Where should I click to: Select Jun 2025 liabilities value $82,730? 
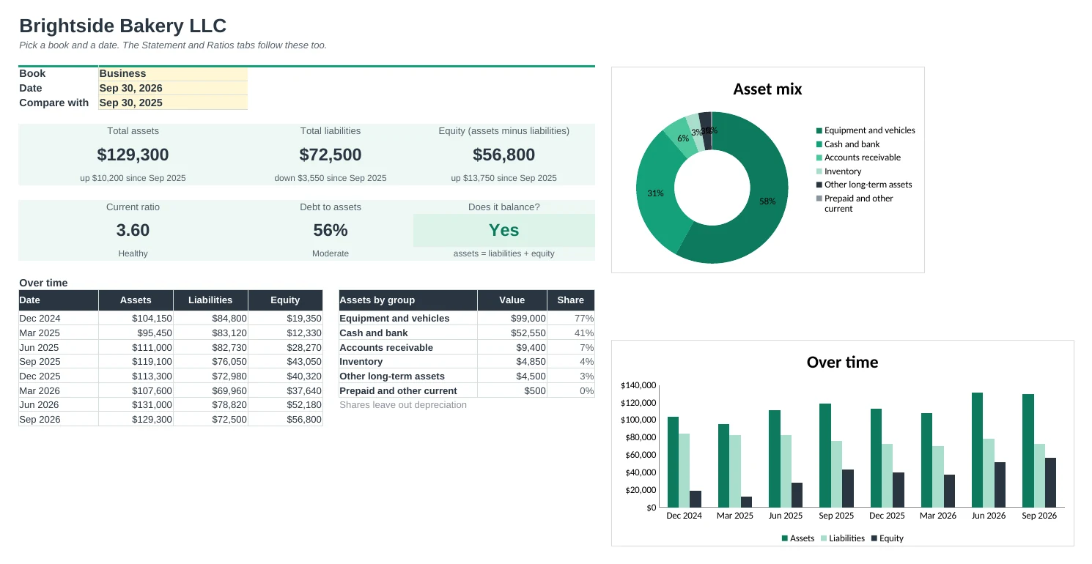coord(210,347)
